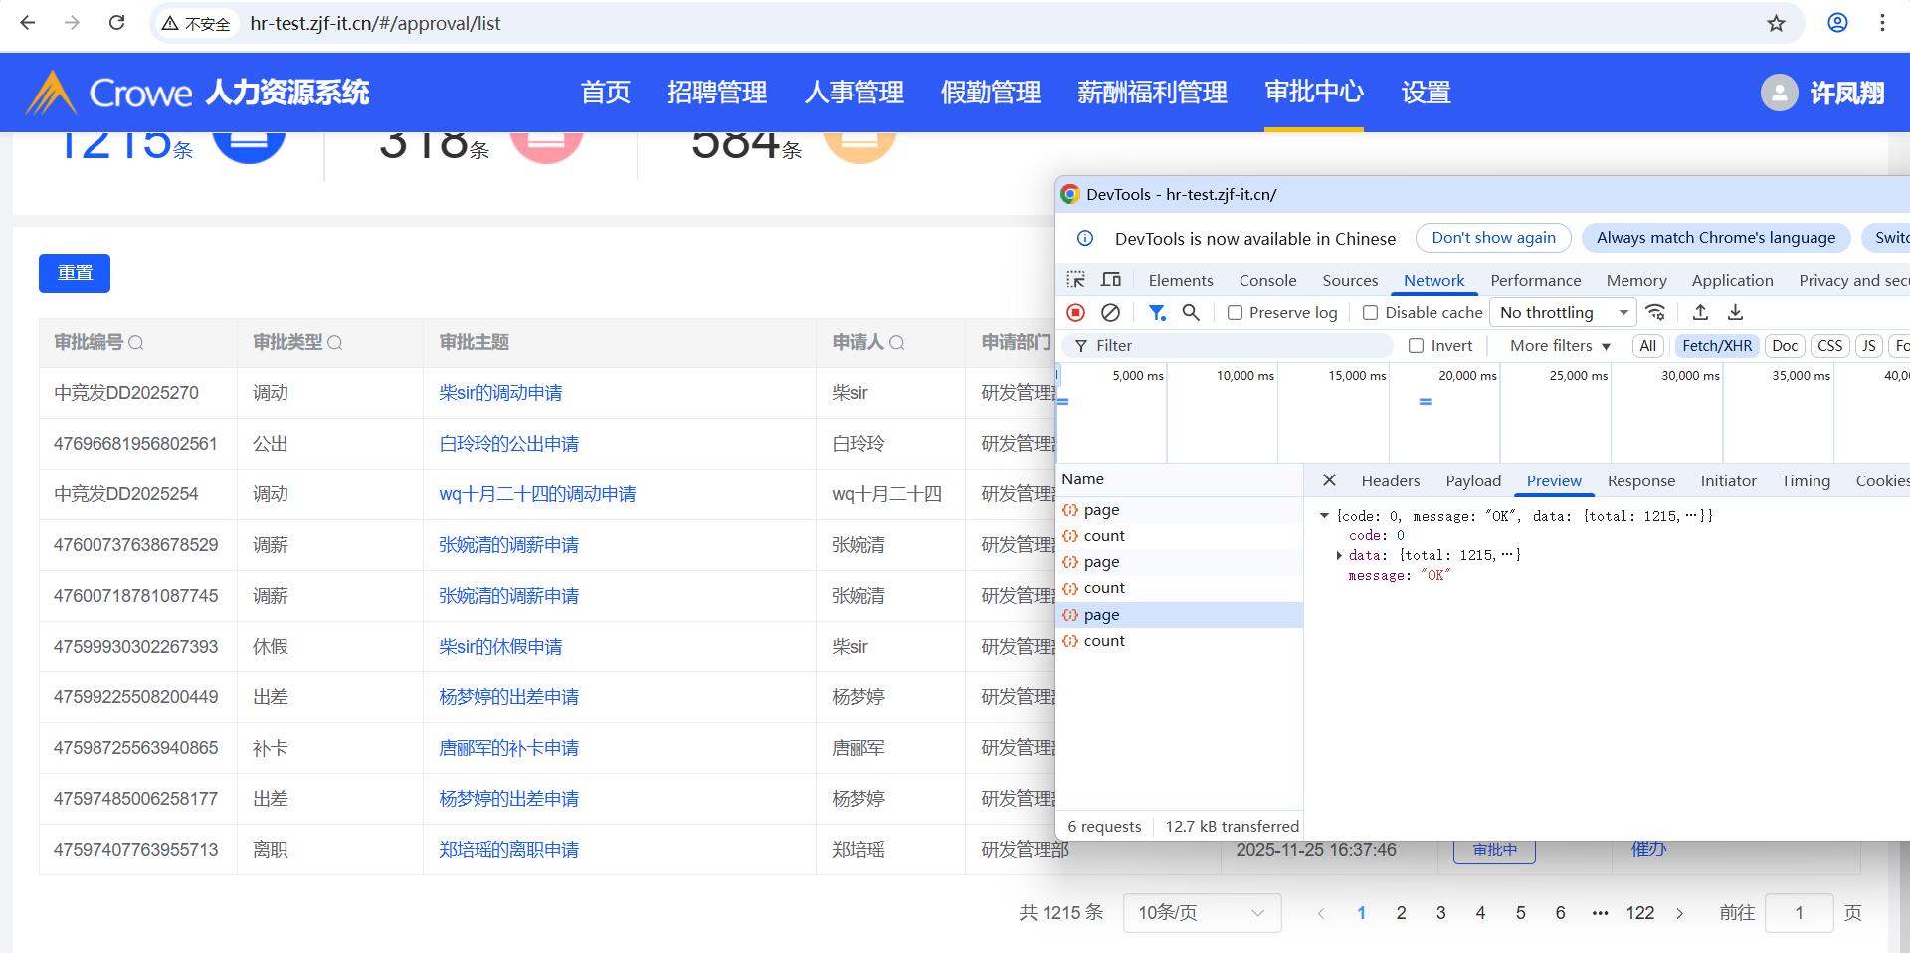This screenshot has width=1910, height=953.
Task: Open the No throttling dropdown
Action: tap(1563, 313)
